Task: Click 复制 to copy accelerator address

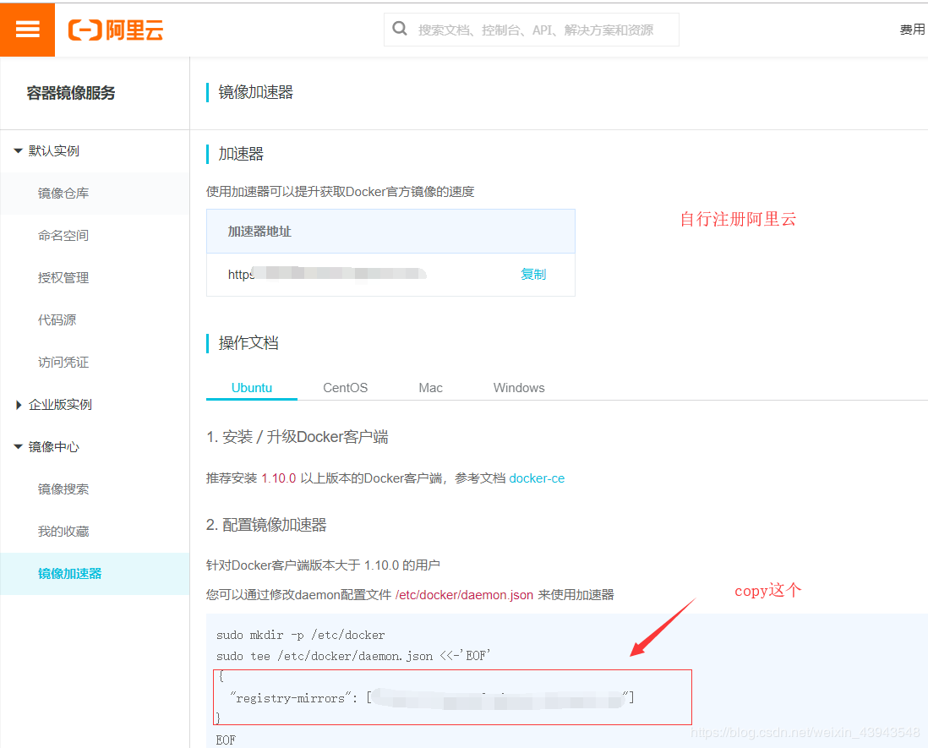Action: coord(533,274)
